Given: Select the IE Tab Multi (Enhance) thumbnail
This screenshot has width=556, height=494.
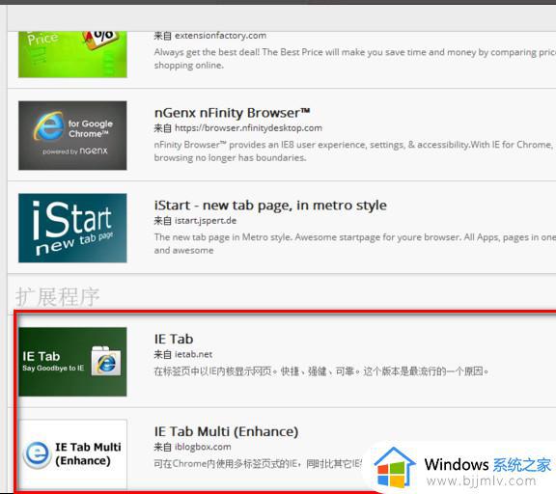Looking at the screenshot, I should [x=72, y=453].
